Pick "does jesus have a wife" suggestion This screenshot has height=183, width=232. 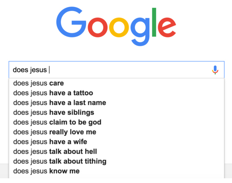click(116, 142)
